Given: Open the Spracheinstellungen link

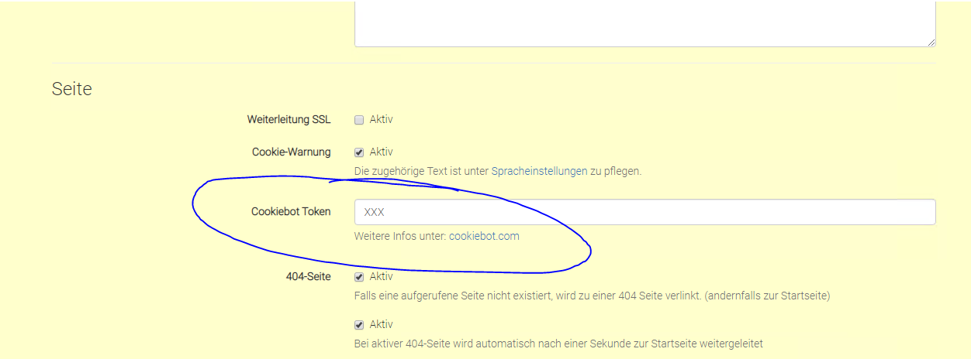Looking at the screenshot, I should (x=539, y=171).
